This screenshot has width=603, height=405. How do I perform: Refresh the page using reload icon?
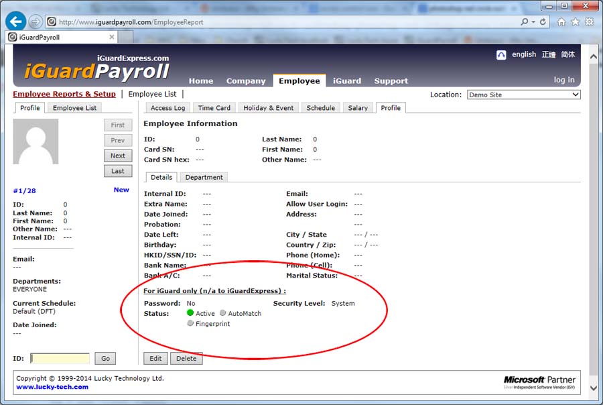click(x=543, y=22)
